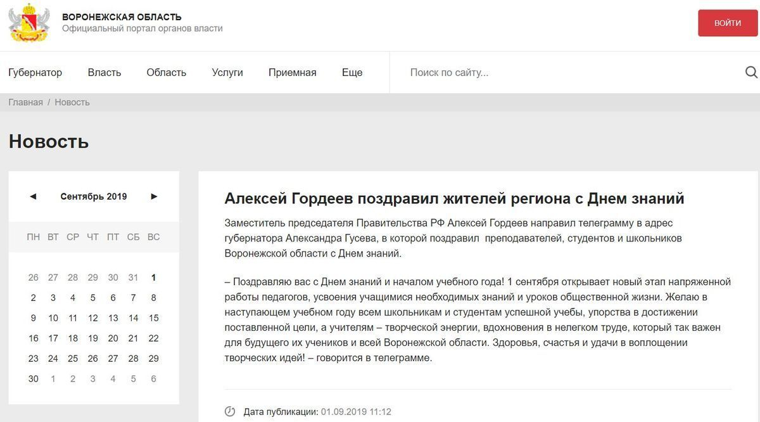The height and width of the screenshot is (422, 760).
Task: Click the Новость page heading
Action: [49, 141]
